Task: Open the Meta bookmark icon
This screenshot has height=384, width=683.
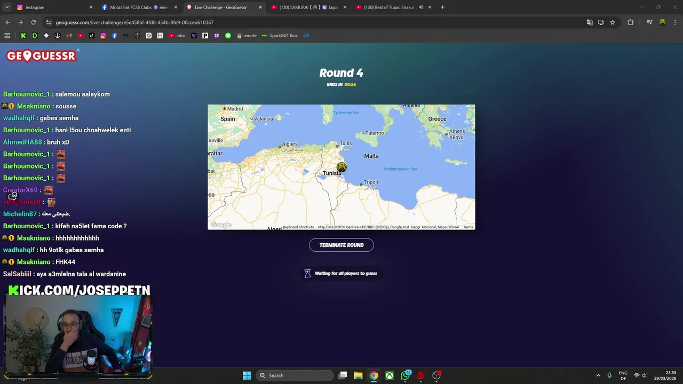Action: 306,36
